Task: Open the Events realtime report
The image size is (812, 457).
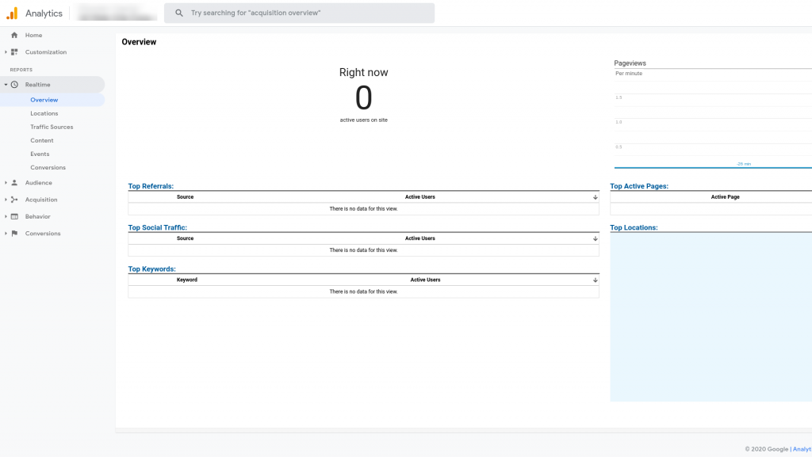Action: [x=40, y=154]
